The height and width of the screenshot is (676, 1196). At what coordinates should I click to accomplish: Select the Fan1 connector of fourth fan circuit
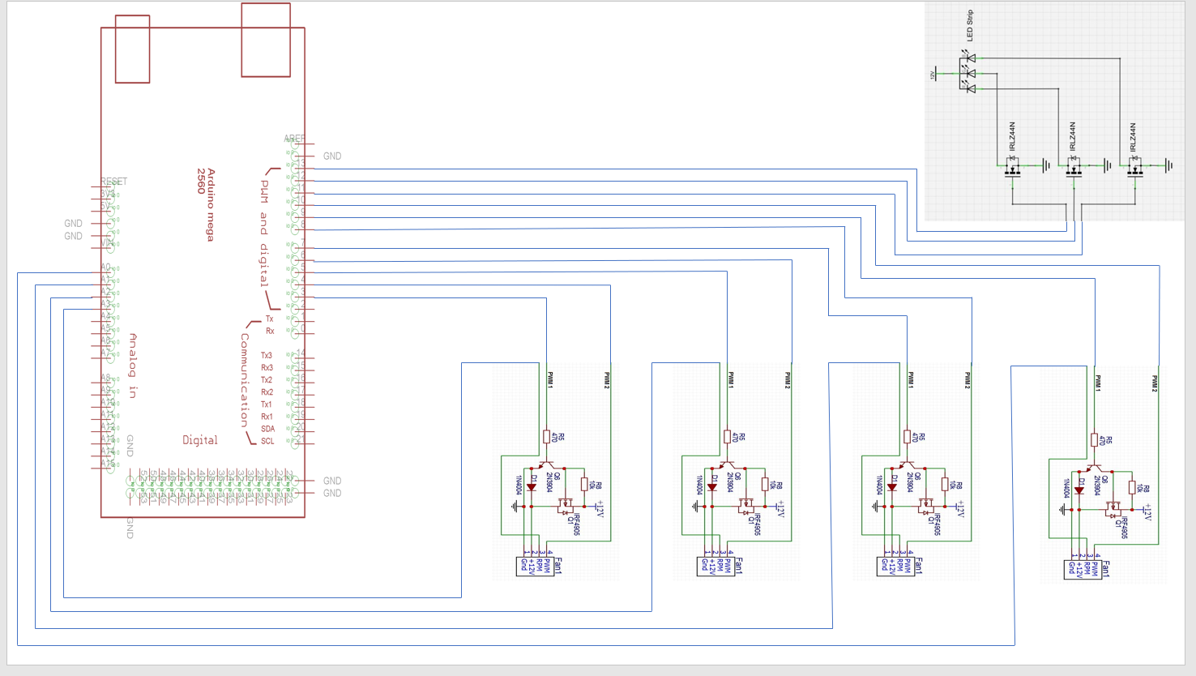tap(1083, 569)
